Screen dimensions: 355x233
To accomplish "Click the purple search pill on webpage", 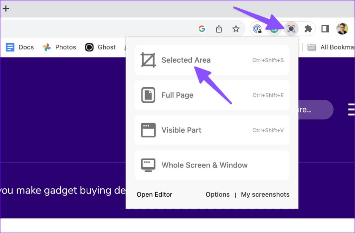I will 316,110.
